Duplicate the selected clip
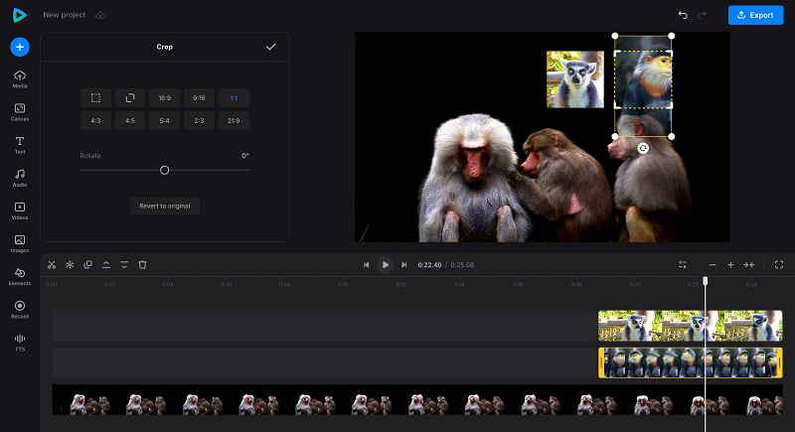This screenshot has width=795, height=432. tap(87, 265)
